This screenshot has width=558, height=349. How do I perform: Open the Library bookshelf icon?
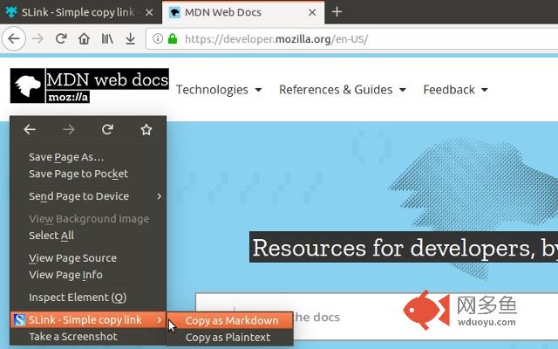click(107, 38)
